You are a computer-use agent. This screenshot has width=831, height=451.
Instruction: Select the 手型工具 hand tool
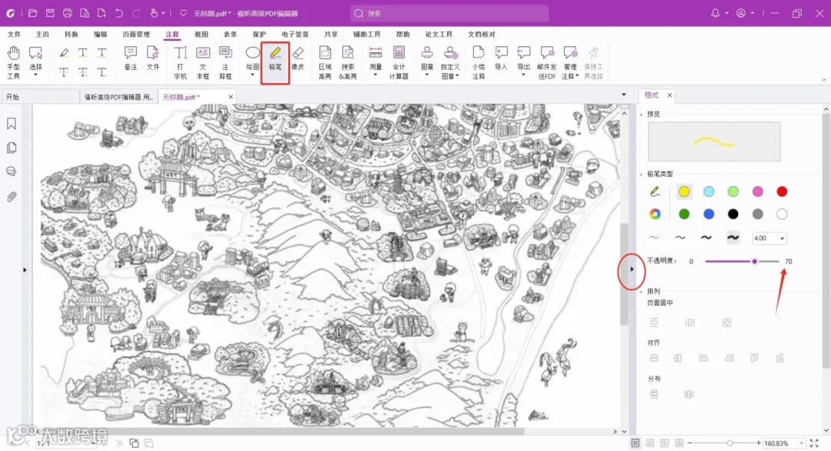pos(13,62)
